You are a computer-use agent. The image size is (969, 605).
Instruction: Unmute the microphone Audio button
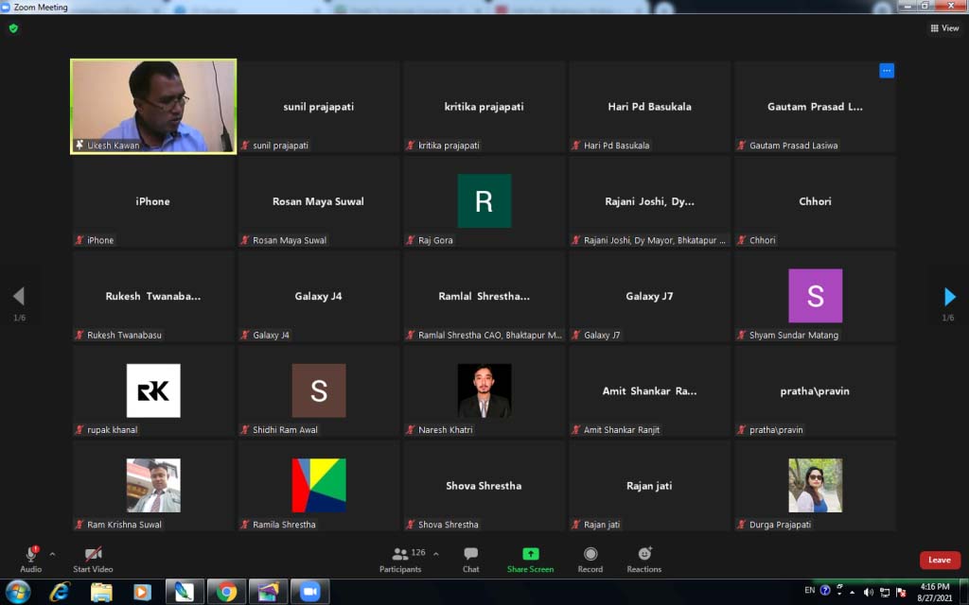tap(30, 556)
